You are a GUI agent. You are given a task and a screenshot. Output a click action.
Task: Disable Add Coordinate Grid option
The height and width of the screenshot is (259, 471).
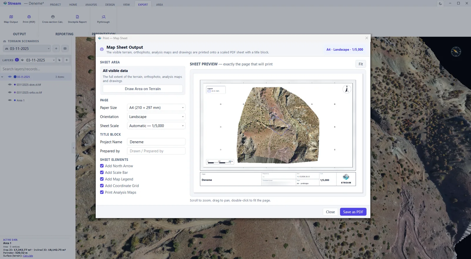(x=102, y=186)
